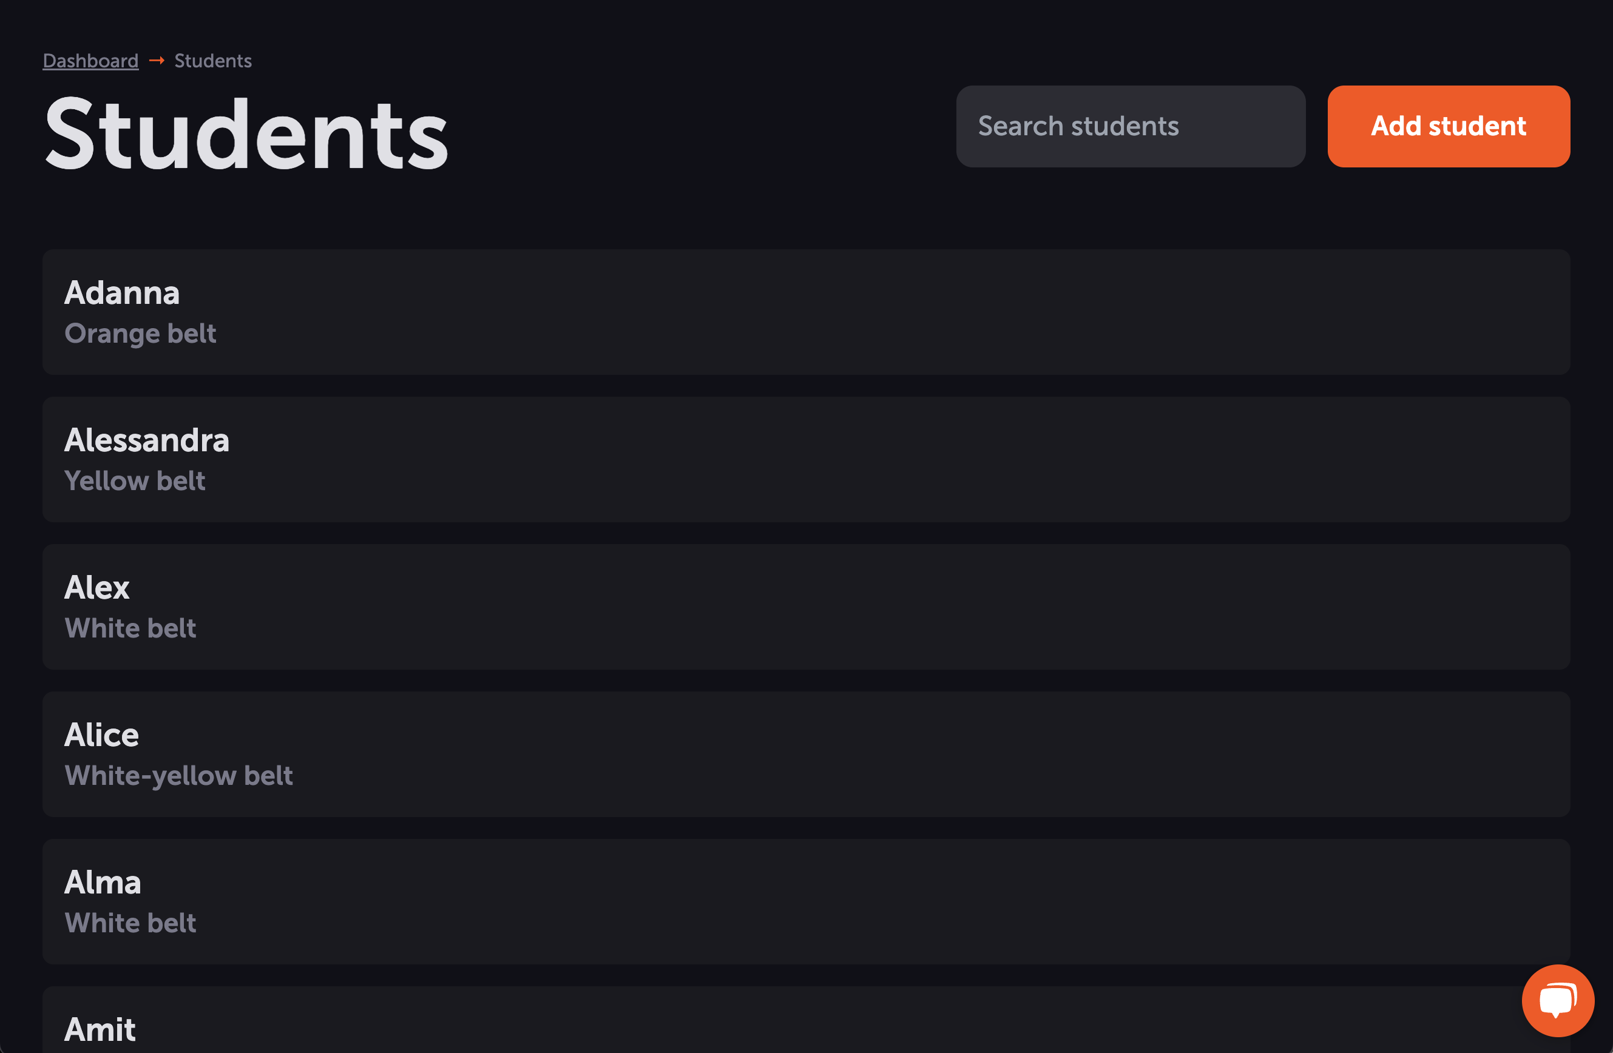Click the orange breadcrumb arrow
The image size is (1613, 1053).
tap(157, 61)
